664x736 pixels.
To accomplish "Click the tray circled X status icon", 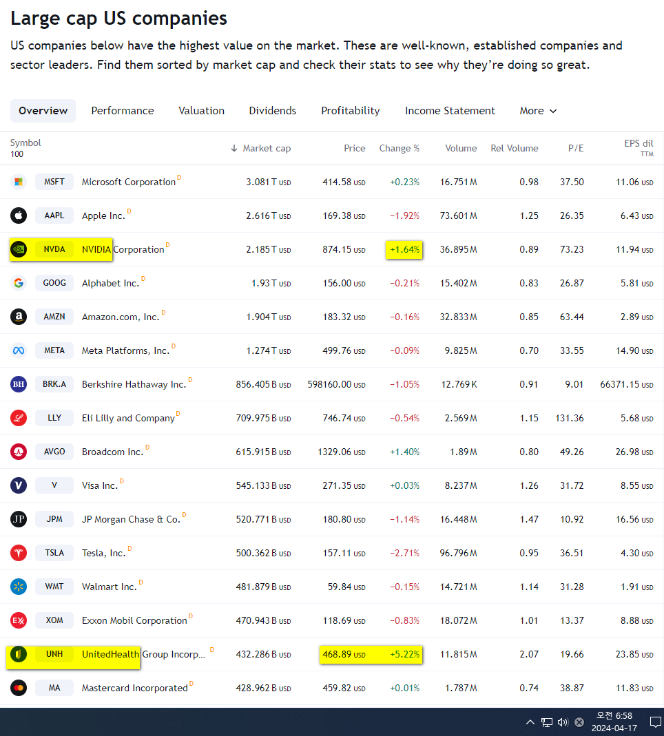I will click(579, 722).
